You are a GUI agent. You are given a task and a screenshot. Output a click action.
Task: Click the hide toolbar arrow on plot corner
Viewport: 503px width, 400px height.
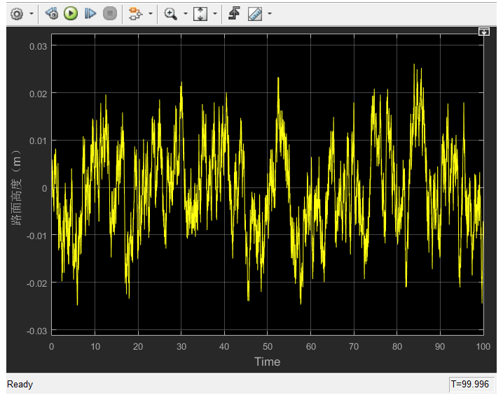pos(483,31)
